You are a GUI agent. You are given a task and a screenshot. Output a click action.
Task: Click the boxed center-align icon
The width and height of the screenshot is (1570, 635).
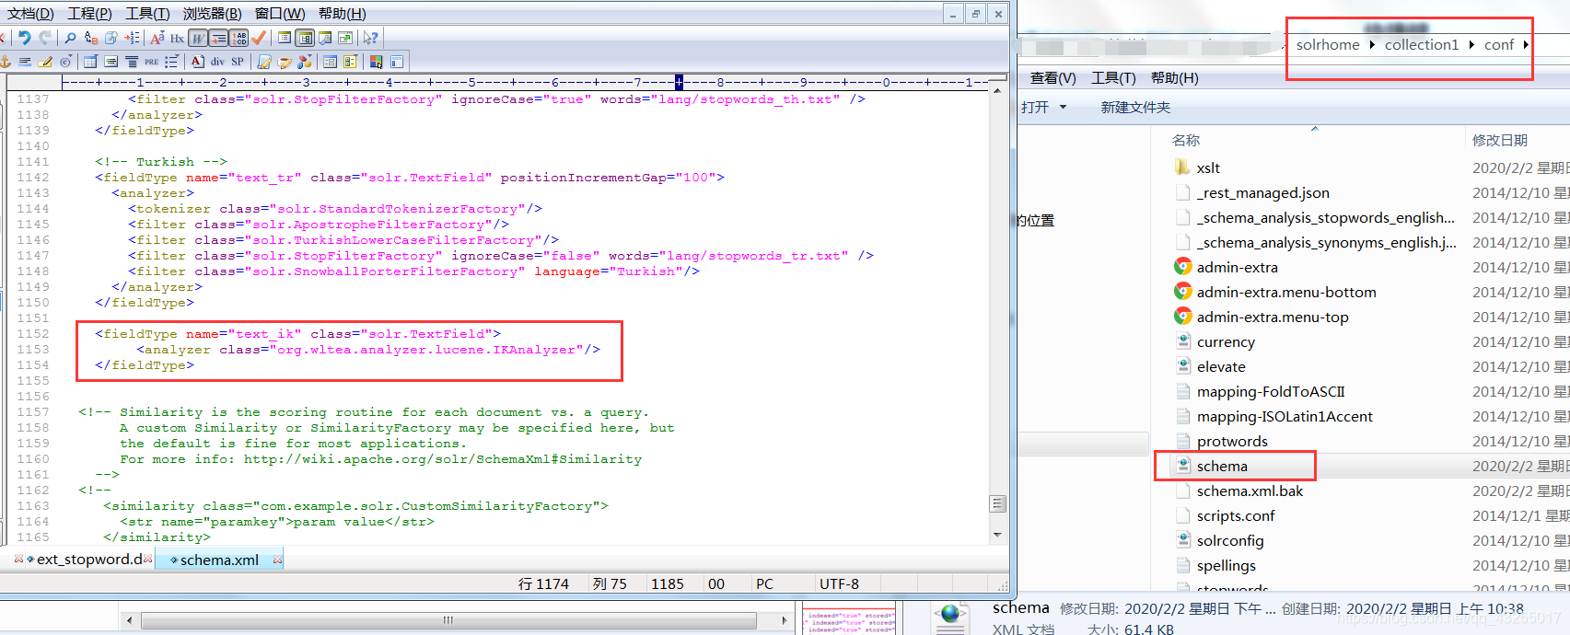(x=110, y=62)
